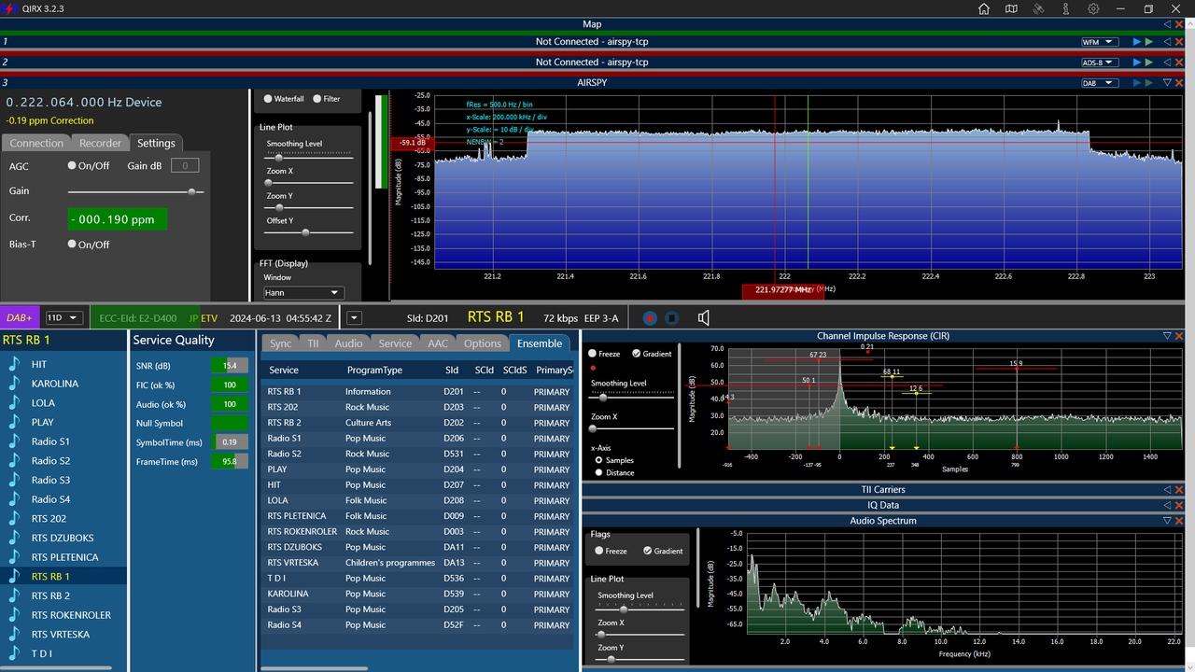Open the Home view icon
Image resolution: width=1195 pixels, height=672 pixels.
(x=984, y=8)
